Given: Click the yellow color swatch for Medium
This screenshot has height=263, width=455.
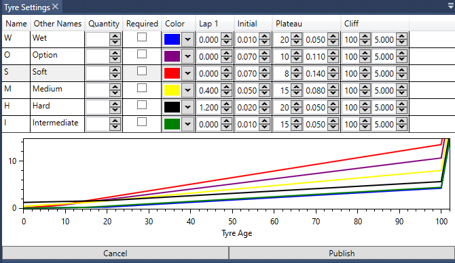Looking at the screenshot, I should tap(172, 90).
